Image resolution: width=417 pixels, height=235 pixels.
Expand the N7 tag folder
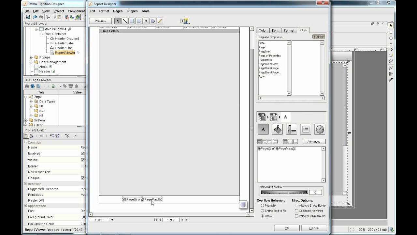31,116
